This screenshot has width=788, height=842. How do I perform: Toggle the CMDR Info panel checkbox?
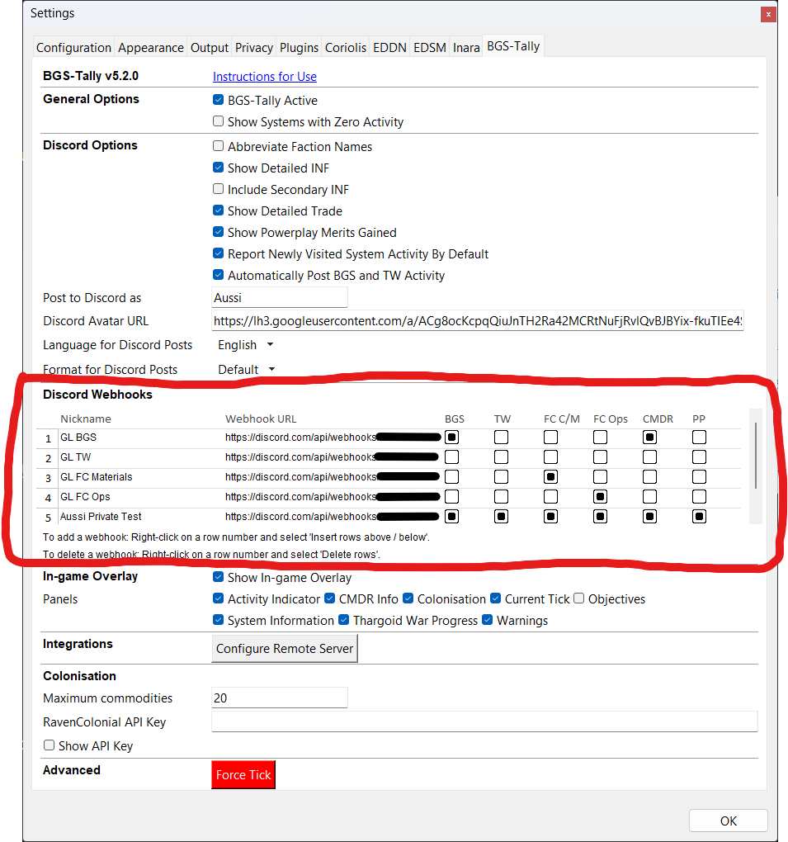329,598
